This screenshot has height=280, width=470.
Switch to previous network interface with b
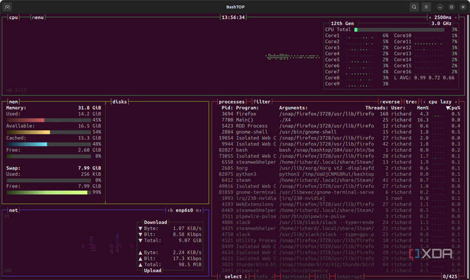[x=171, y=211]
